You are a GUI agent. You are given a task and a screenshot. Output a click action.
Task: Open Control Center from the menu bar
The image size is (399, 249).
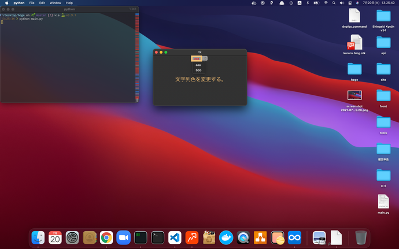[350, 3]
